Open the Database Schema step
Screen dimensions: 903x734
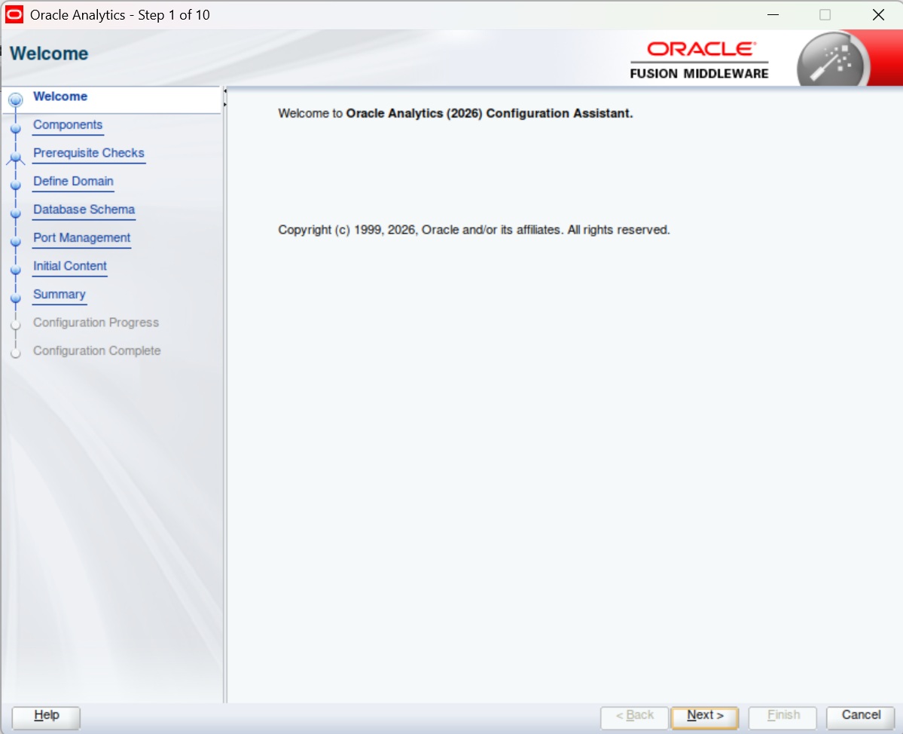[x=84, y=209]
